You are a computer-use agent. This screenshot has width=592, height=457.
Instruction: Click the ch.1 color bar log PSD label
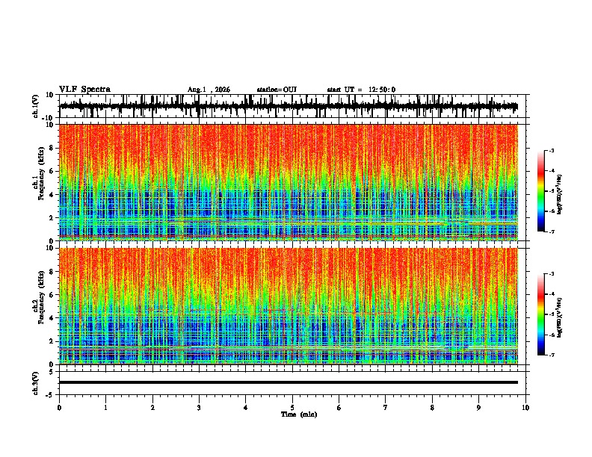pos(560,195)
